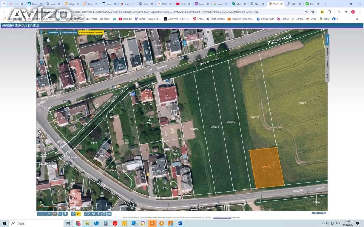Image resolution: width=364 pixels, height=227 pixels.
Task: Open the map search magnifier tool
Action: (x=104, y=214)
